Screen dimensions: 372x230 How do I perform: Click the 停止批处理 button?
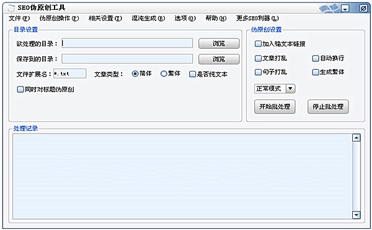point(328,107)
